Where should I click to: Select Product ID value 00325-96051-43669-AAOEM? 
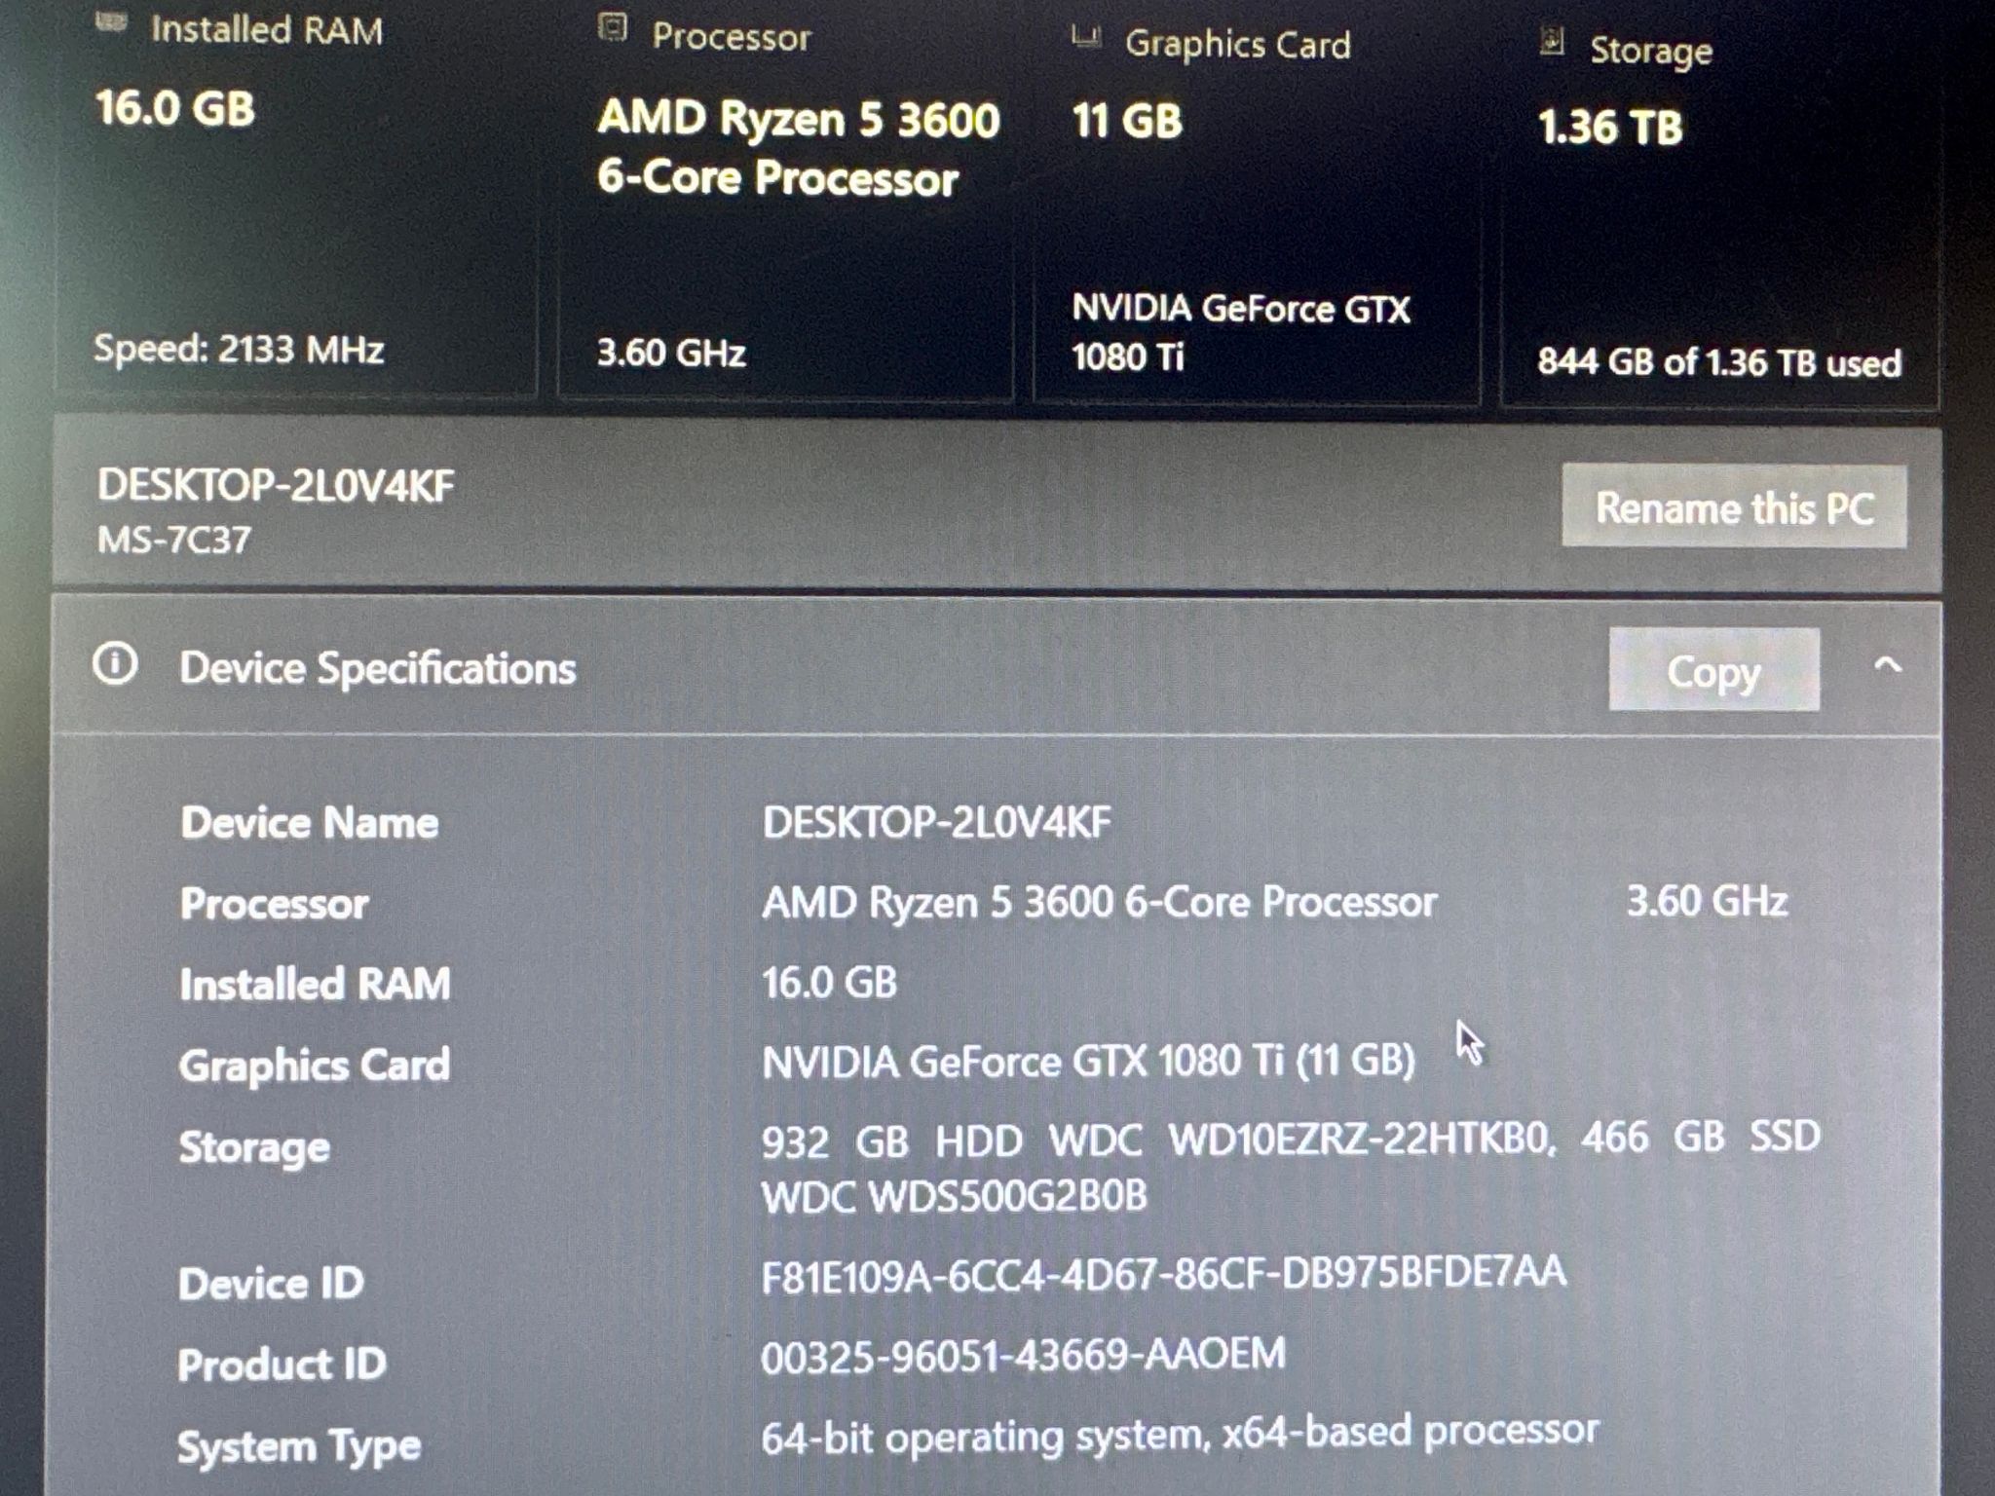(x=1023, y=1355)
